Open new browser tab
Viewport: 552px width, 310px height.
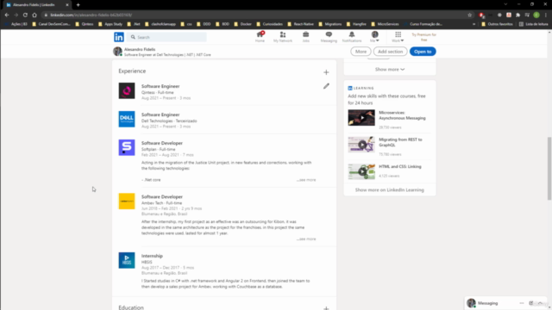[78, 5]
